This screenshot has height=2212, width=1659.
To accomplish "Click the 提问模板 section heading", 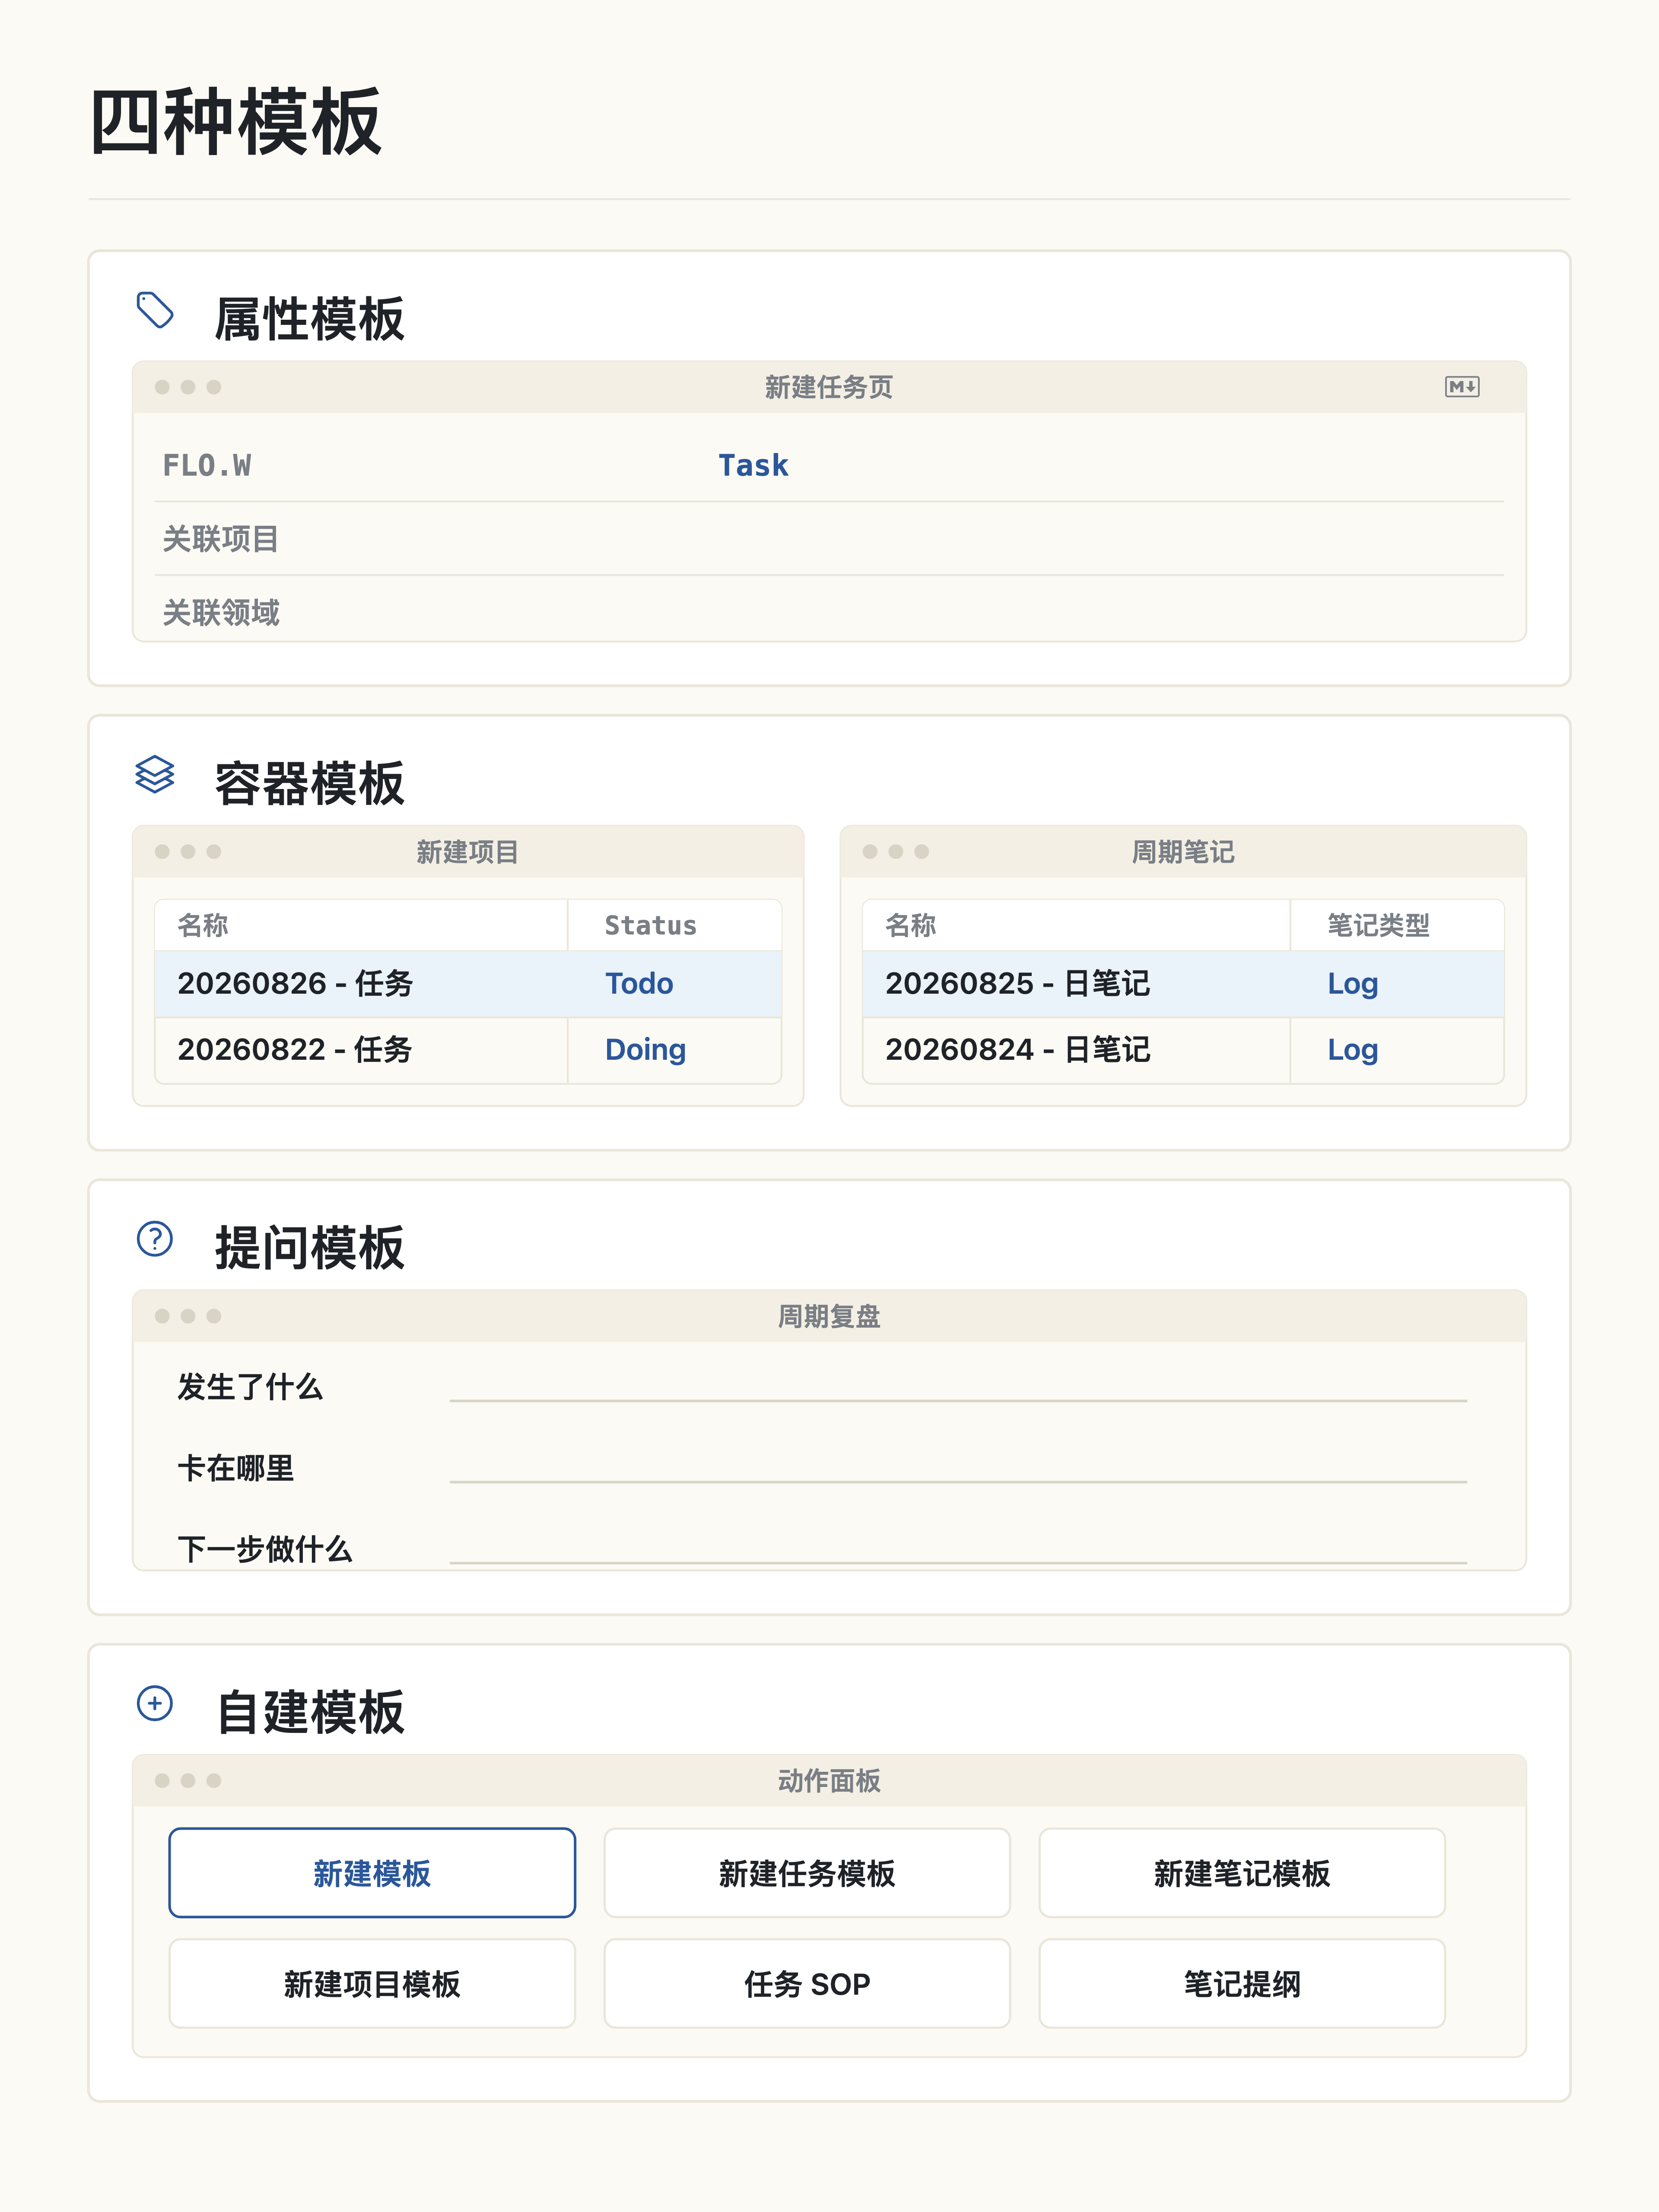I will tap(310, 1248).
